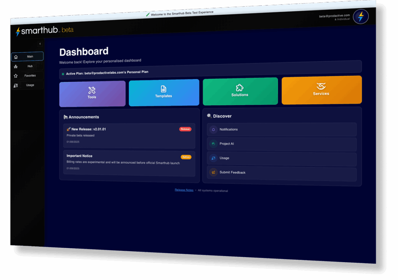Go to Favorites in the sidebar menu
This screenshot has height=280, width=398.
coord(30,76)
